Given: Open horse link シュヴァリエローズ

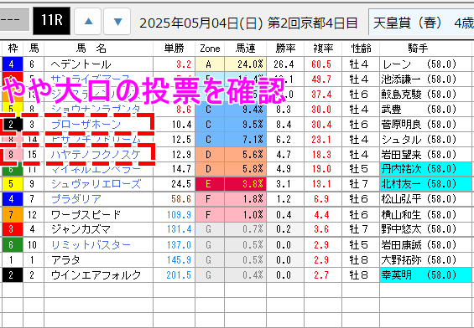Looking at the screenshot, I should click(96, 184).
